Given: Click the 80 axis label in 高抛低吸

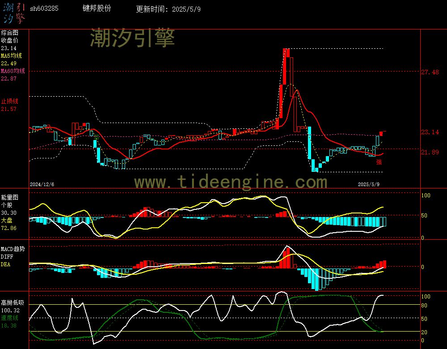Looking at the screenshot, I should point(424,305).
